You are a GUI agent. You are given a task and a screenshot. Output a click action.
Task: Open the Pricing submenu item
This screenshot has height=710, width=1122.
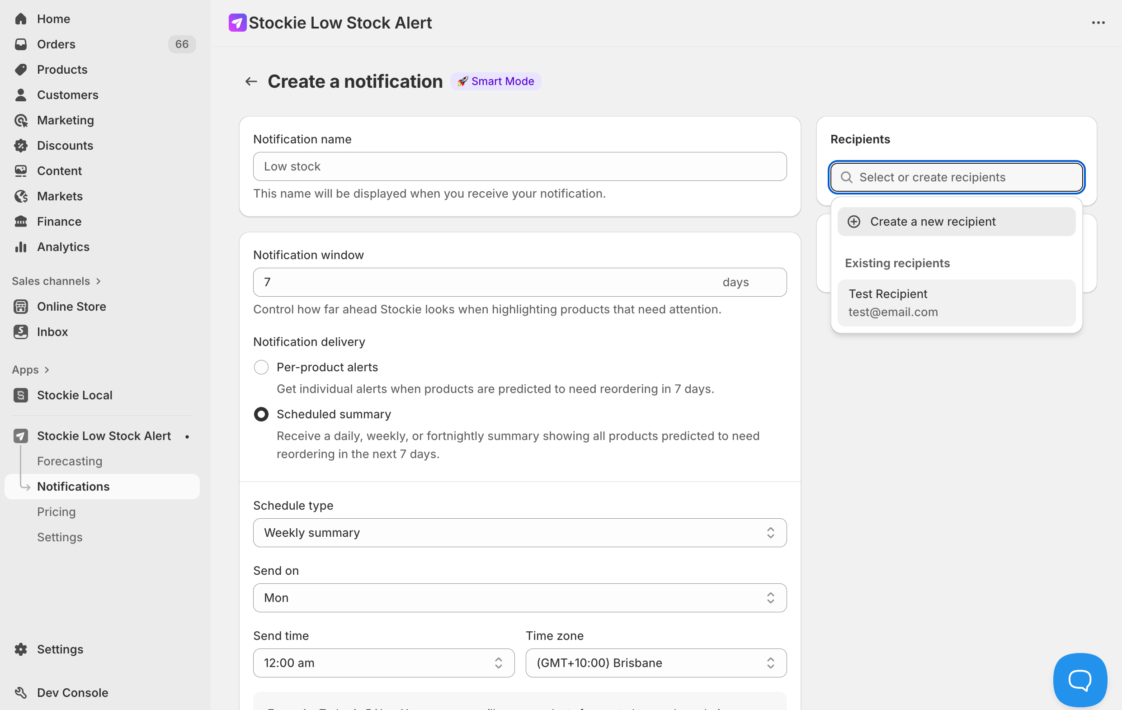56,511
